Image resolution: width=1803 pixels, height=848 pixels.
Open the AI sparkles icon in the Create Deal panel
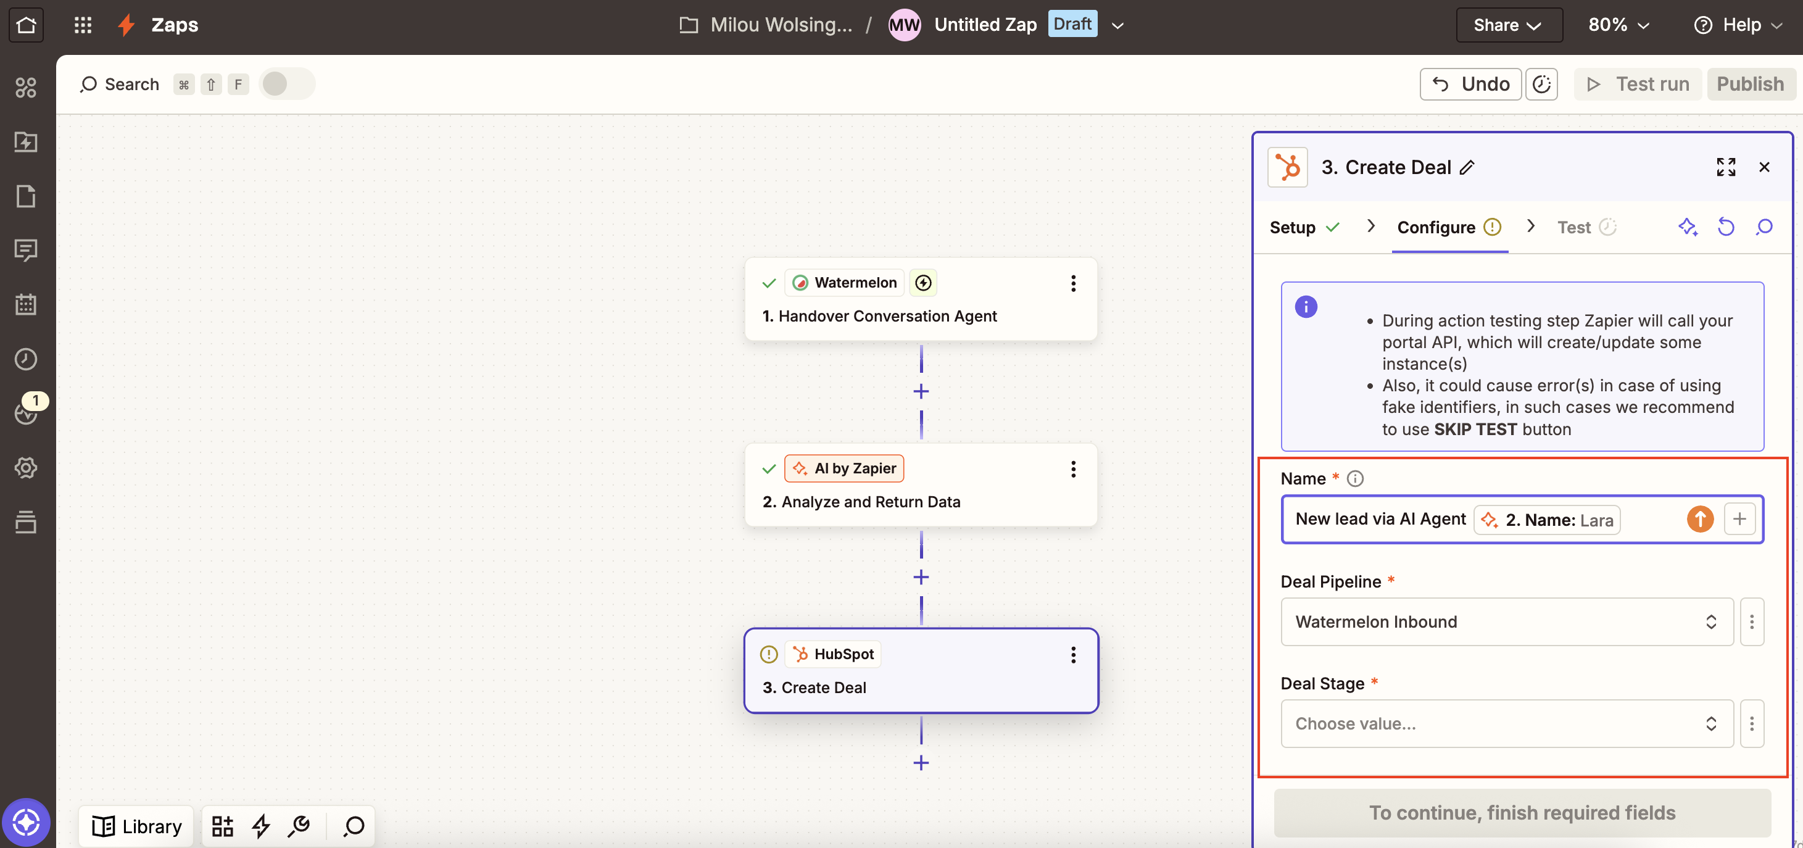(1688, 227)
